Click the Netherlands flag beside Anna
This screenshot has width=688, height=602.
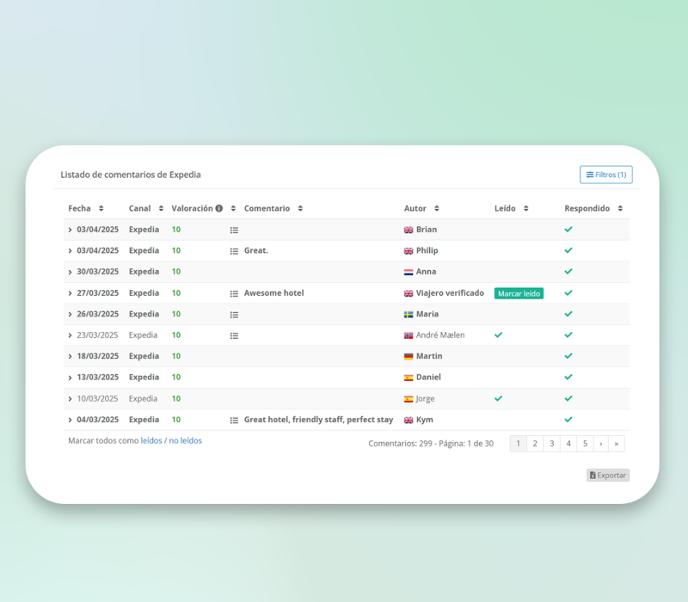pos(408,272)
